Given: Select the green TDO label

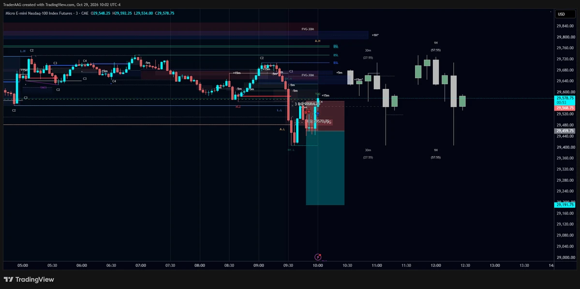Looking at the screenshot, I should pos(318,94).
